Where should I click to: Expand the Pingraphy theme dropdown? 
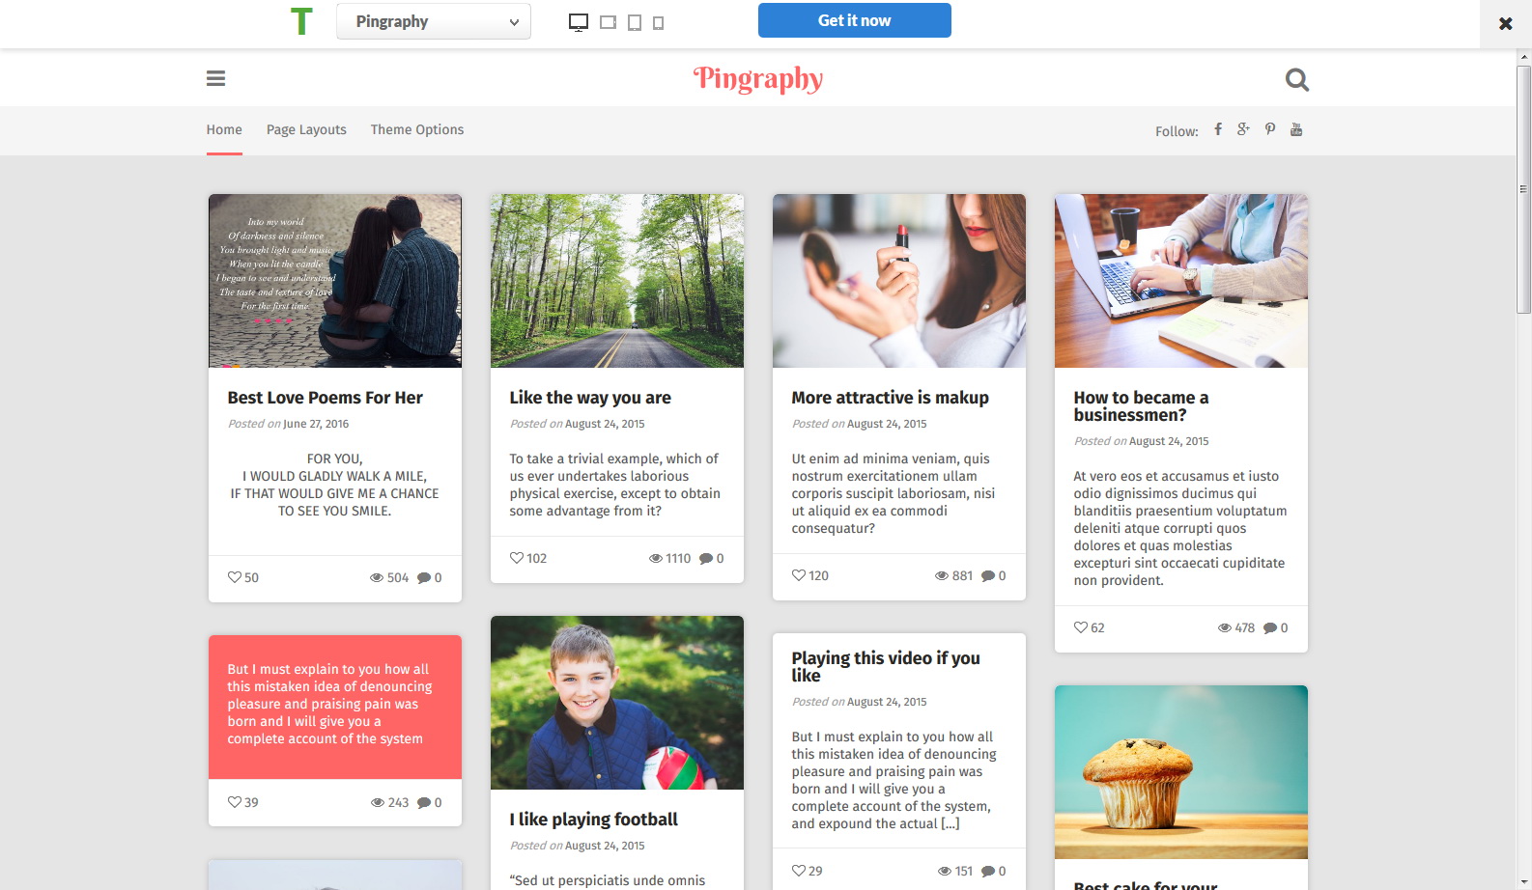point(434,21)
